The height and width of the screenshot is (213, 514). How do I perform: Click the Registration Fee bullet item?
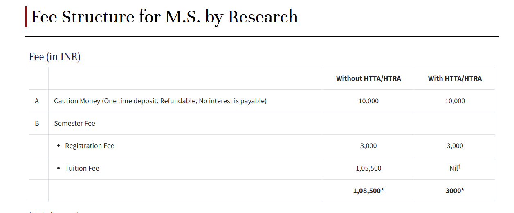click(90, 146)
